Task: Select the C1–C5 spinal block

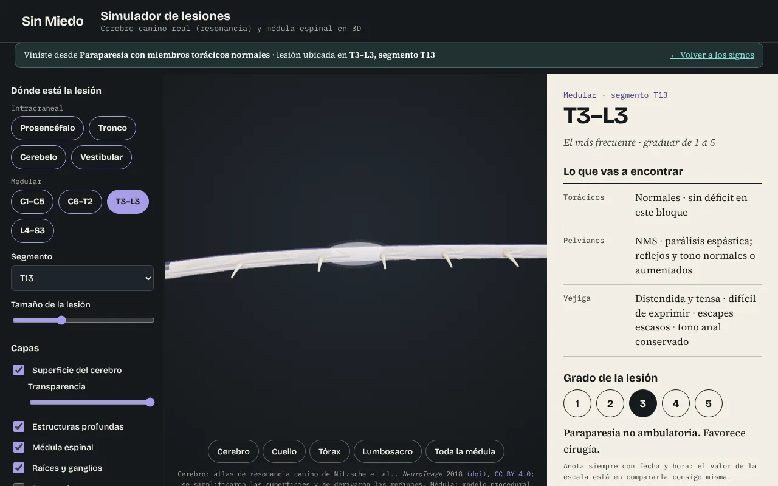Action: coord(32,201)
